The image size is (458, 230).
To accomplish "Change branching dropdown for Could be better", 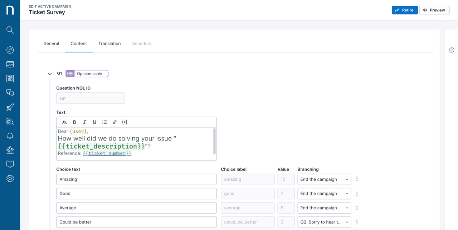I will tap(324, 222).
